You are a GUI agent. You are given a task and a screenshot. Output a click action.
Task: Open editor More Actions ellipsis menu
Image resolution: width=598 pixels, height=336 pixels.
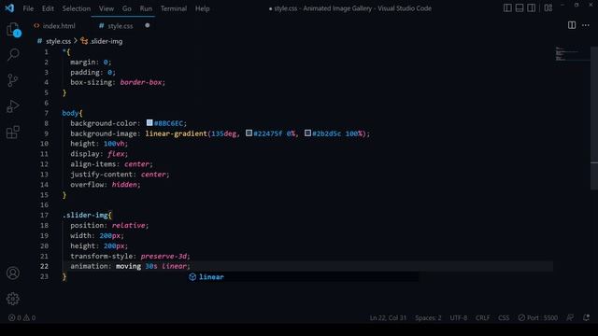[x=586, y=25]
